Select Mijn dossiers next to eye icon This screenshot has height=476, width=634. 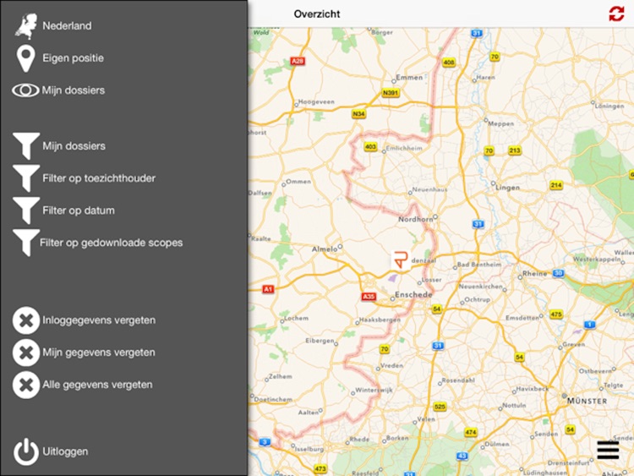(74, 90)
